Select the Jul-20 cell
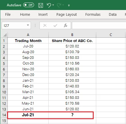 point(28,46)
